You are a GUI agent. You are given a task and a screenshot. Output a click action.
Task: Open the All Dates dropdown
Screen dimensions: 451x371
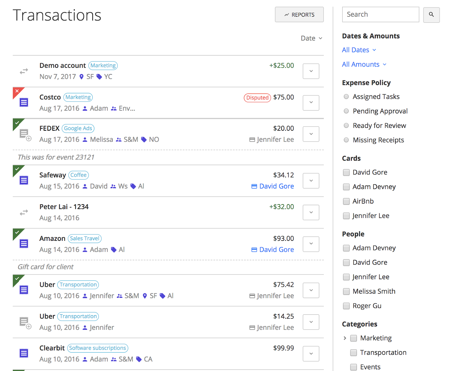pyautogui.click(x=359, y=50)
